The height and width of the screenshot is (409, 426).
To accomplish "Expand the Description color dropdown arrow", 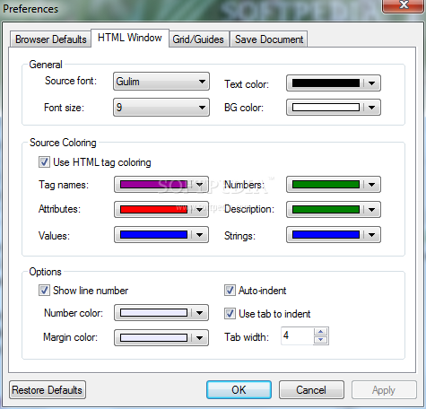I will tap(371, 209).
